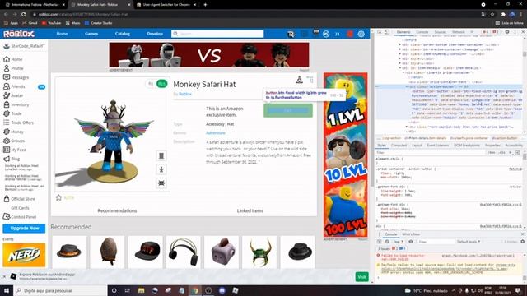Click clear console icon
527x296 pixels.
(387, 241)
